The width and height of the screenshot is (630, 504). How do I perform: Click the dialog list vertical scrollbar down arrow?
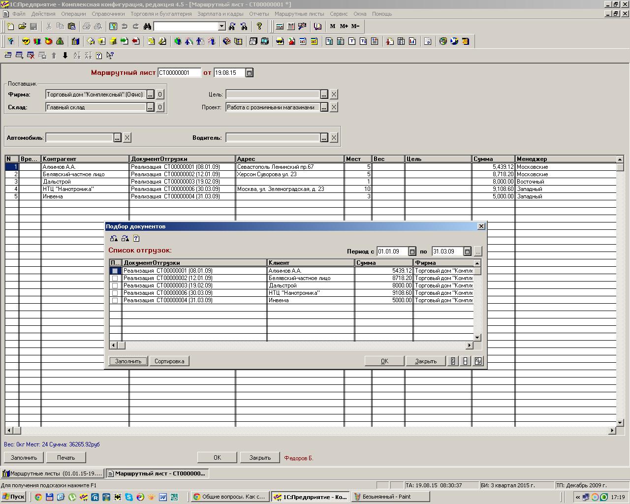(477, 338)
